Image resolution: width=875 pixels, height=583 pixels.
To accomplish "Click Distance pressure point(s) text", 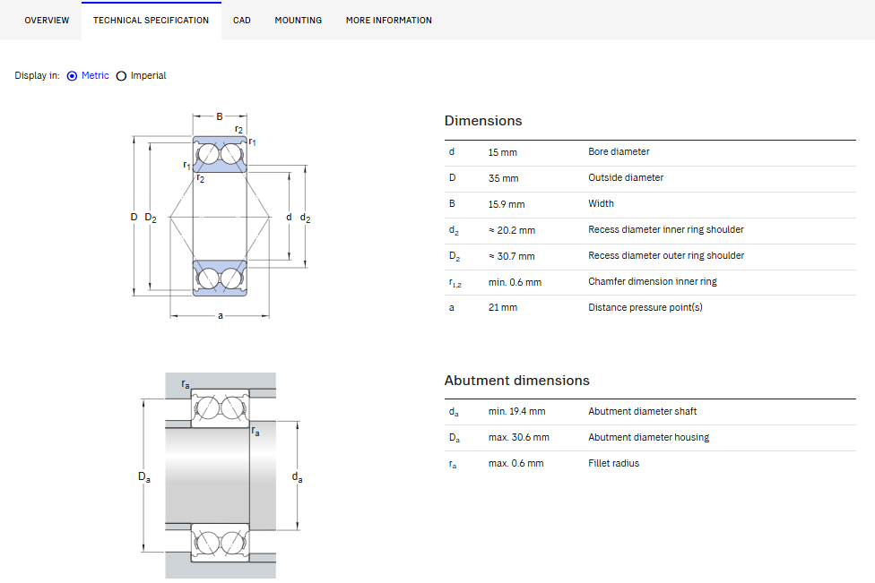I will tap(645, 308).
